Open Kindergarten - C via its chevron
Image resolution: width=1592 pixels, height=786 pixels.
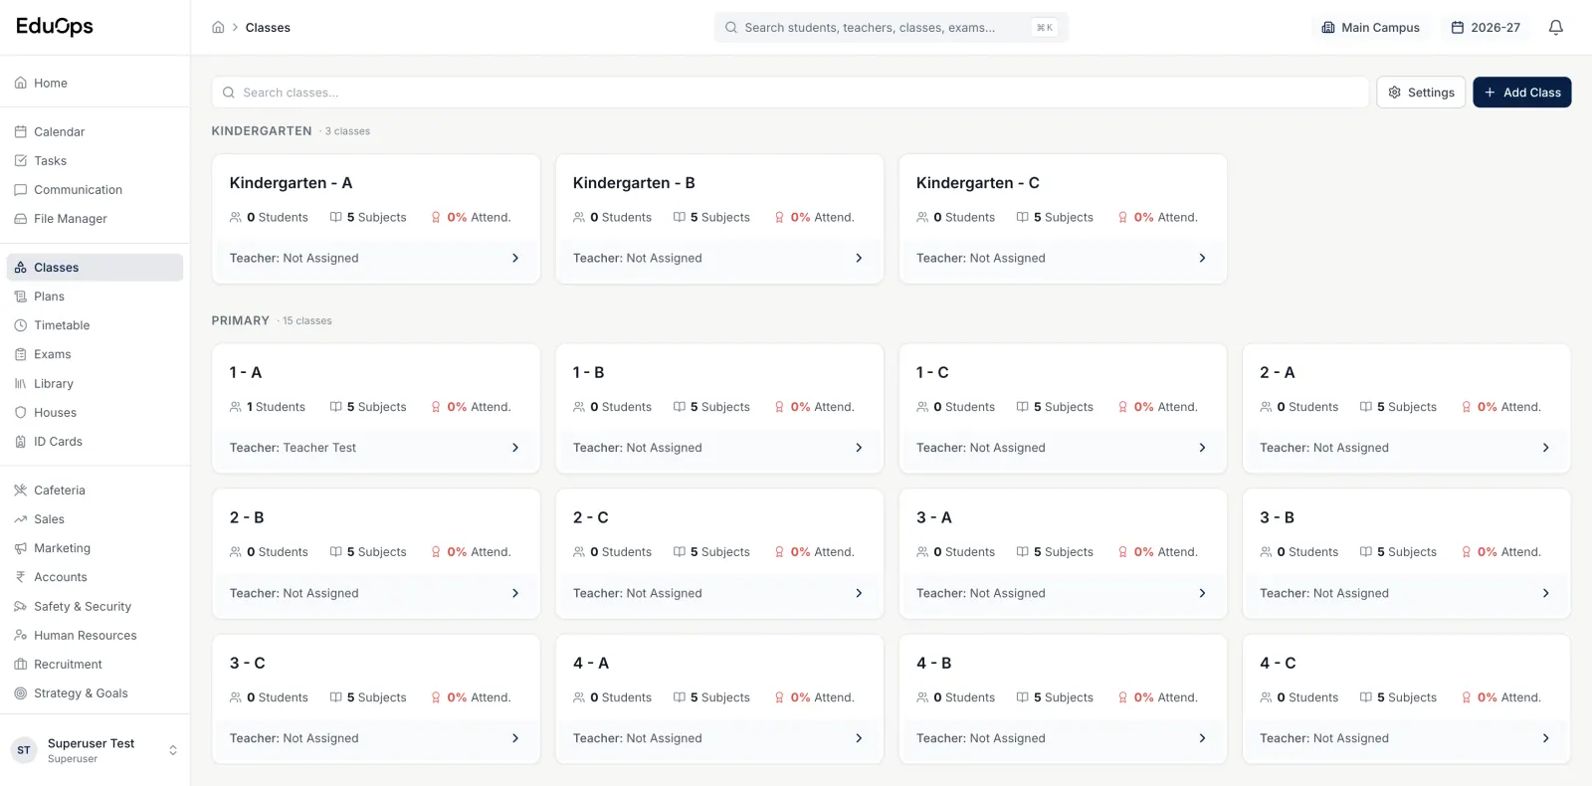pos(1202,258)
